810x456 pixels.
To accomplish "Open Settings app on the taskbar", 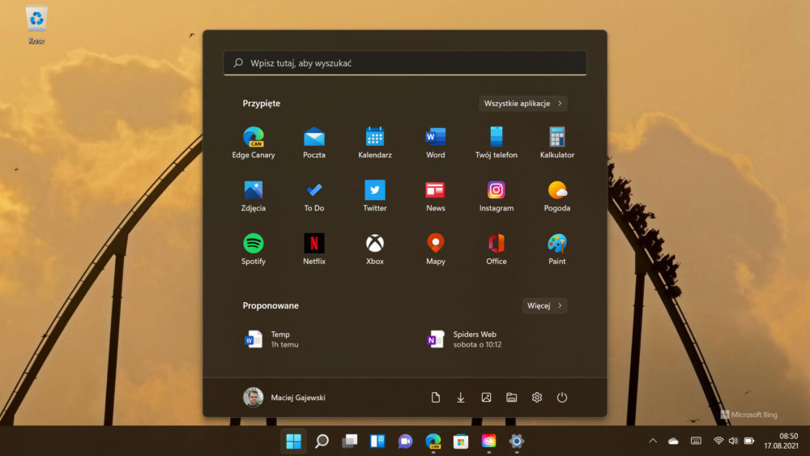I will pyautogui.click(x=517, y=441).
